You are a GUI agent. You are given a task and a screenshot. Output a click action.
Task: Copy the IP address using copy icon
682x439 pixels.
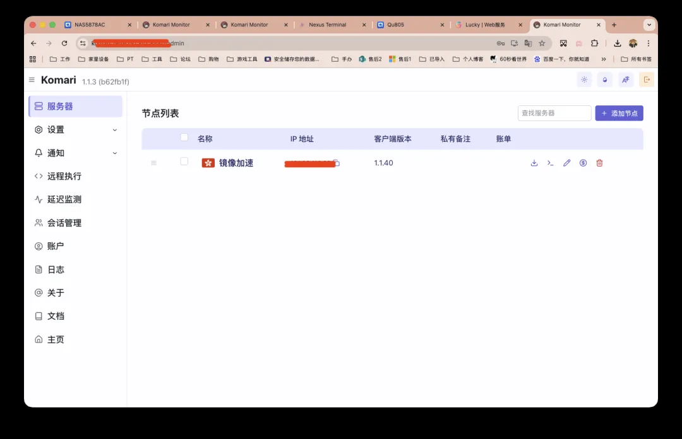337,163
